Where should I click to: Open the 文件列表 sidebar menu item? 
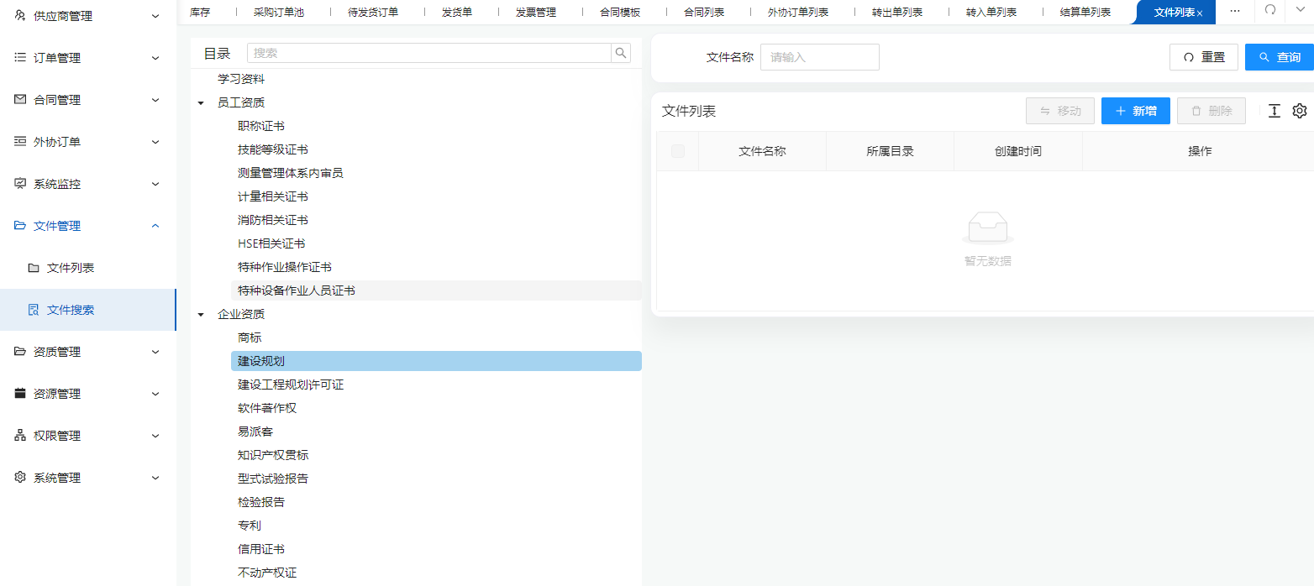[x=71, y=268]
